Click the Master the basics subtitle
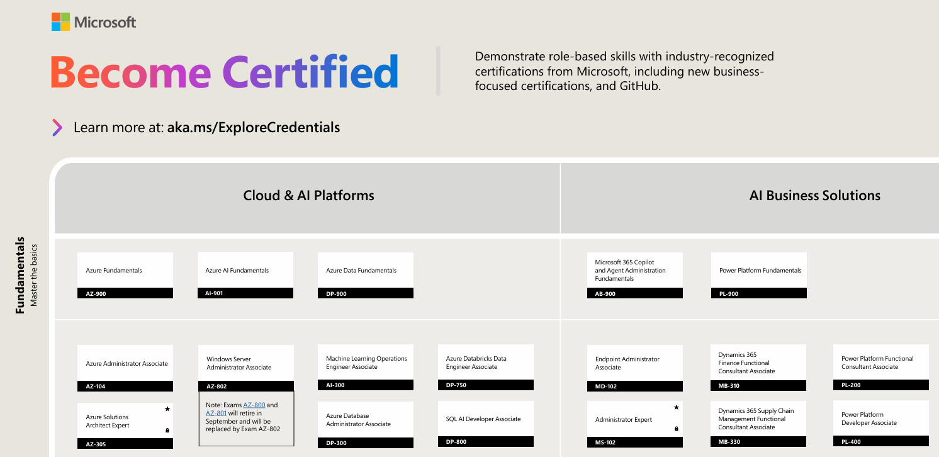The image size is (939, 457). click(35, 275)
